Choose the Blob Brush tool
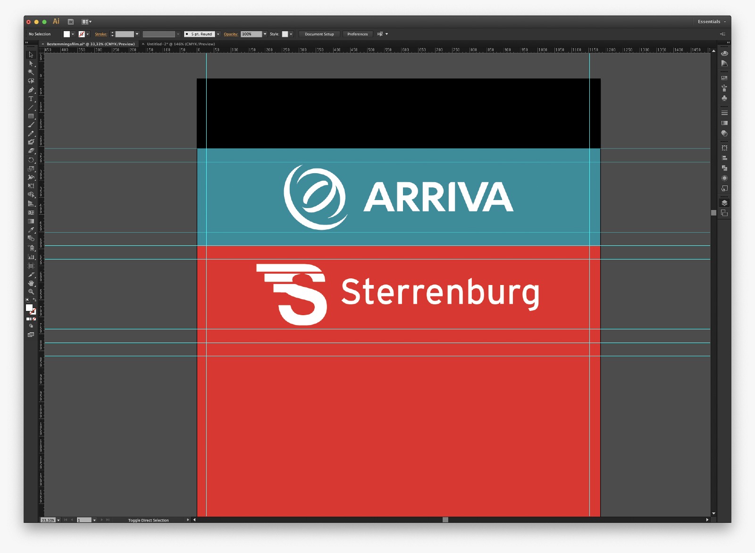Viewport: 755px width, 553px height. 31,142
